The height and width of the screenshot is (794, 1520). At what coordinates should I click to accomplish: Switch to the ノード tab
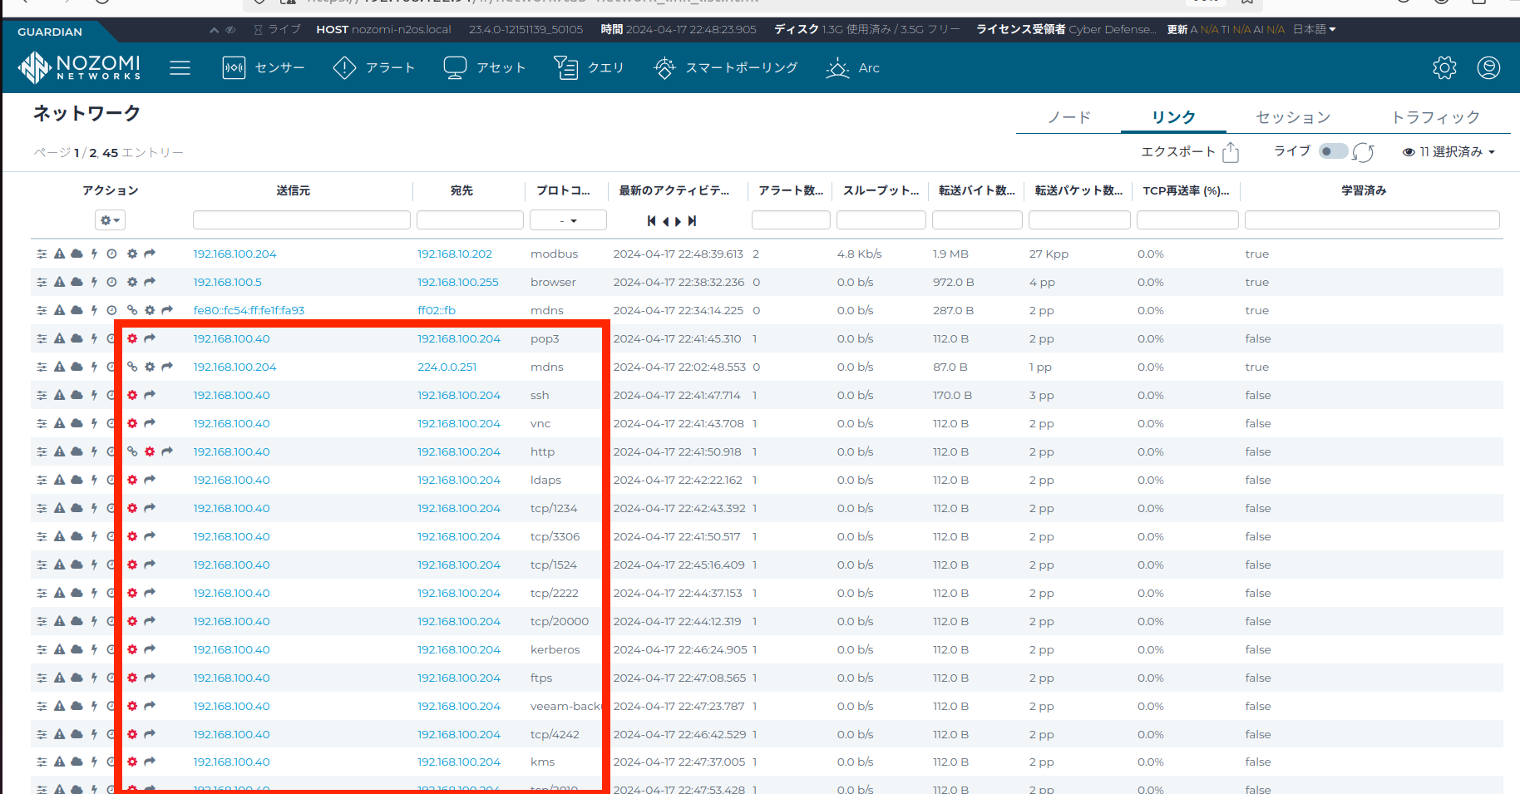pos(1068,117)
